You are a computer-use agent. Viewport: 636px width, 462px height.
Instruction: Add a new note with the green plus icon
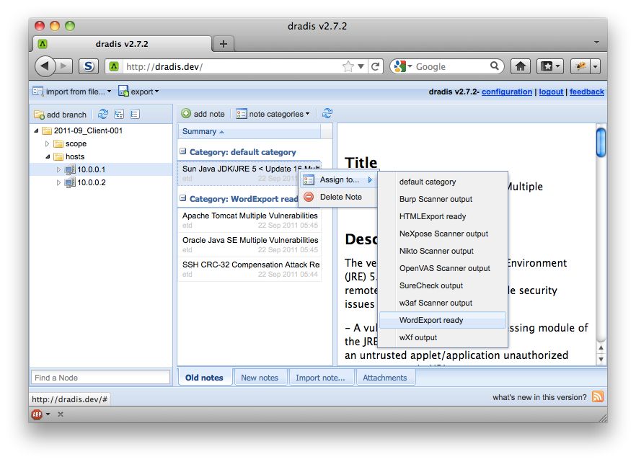(186, 114)
